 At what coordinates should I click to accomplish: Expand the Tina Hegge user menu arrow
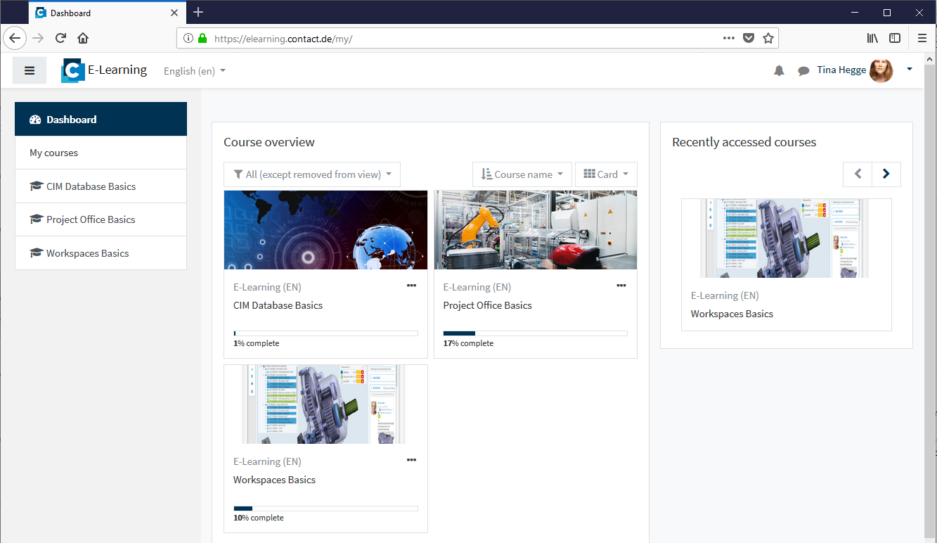[x=910, y=69]
